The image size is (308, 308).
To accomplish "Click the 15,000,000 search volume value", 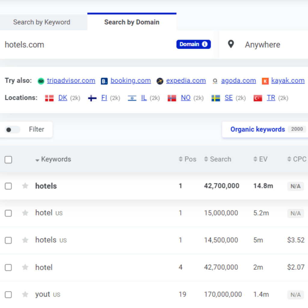I will 221,213.
